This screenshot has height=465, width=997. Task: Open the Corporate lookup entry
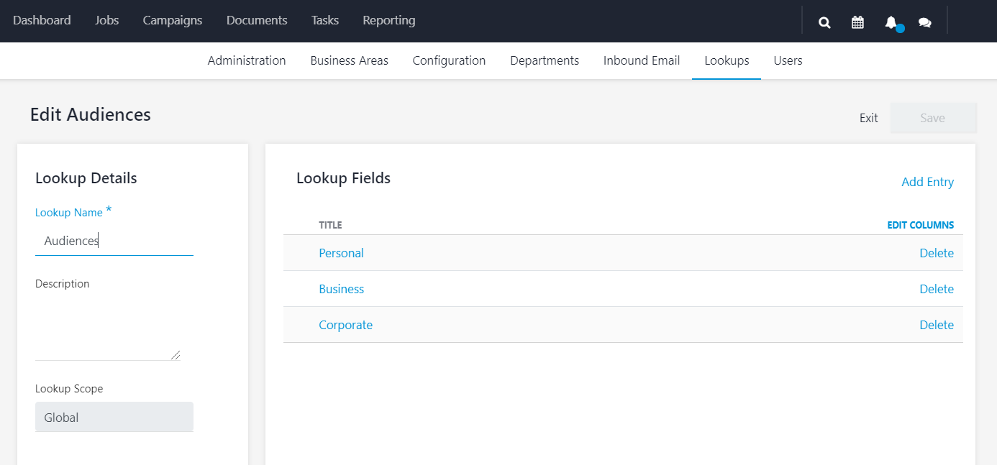[x=345, y=325]
